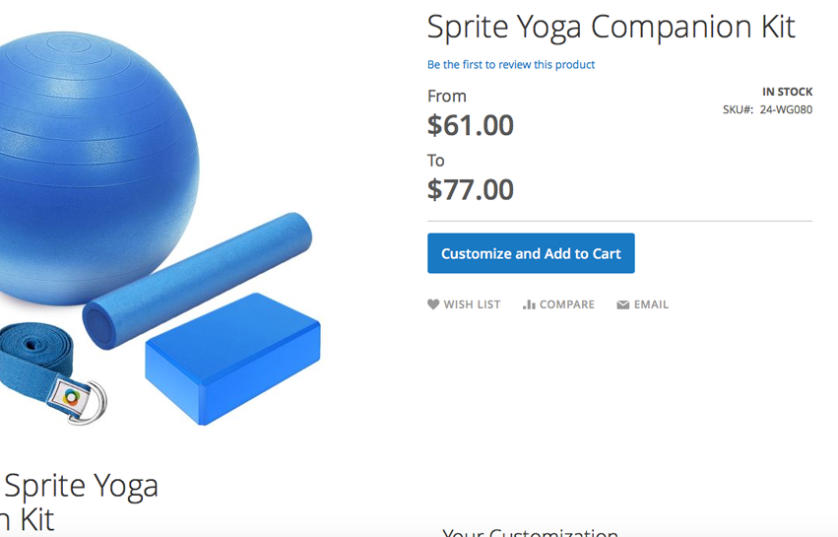Click the Your Customization heading

530,532
